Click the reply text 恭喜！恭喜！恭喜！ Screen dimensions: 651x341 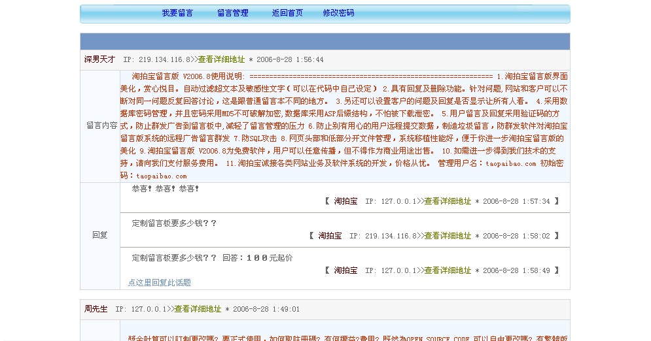tap(166, 189)
